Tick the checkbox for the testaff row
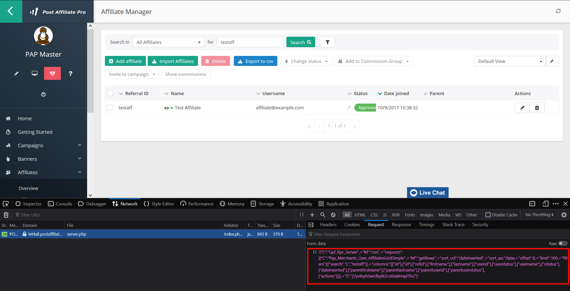 click(110, 108)
